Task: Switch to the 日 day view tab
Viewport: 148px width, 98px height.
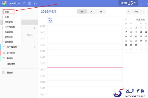Action: coord(82,11)
